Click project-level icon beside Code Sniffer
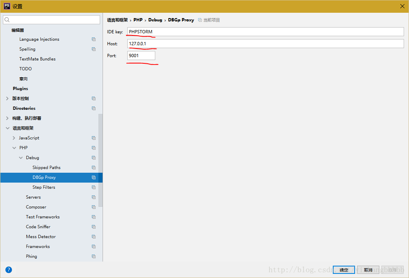The height and width of the screenshot is (278, 409). [x=93, y=227]
